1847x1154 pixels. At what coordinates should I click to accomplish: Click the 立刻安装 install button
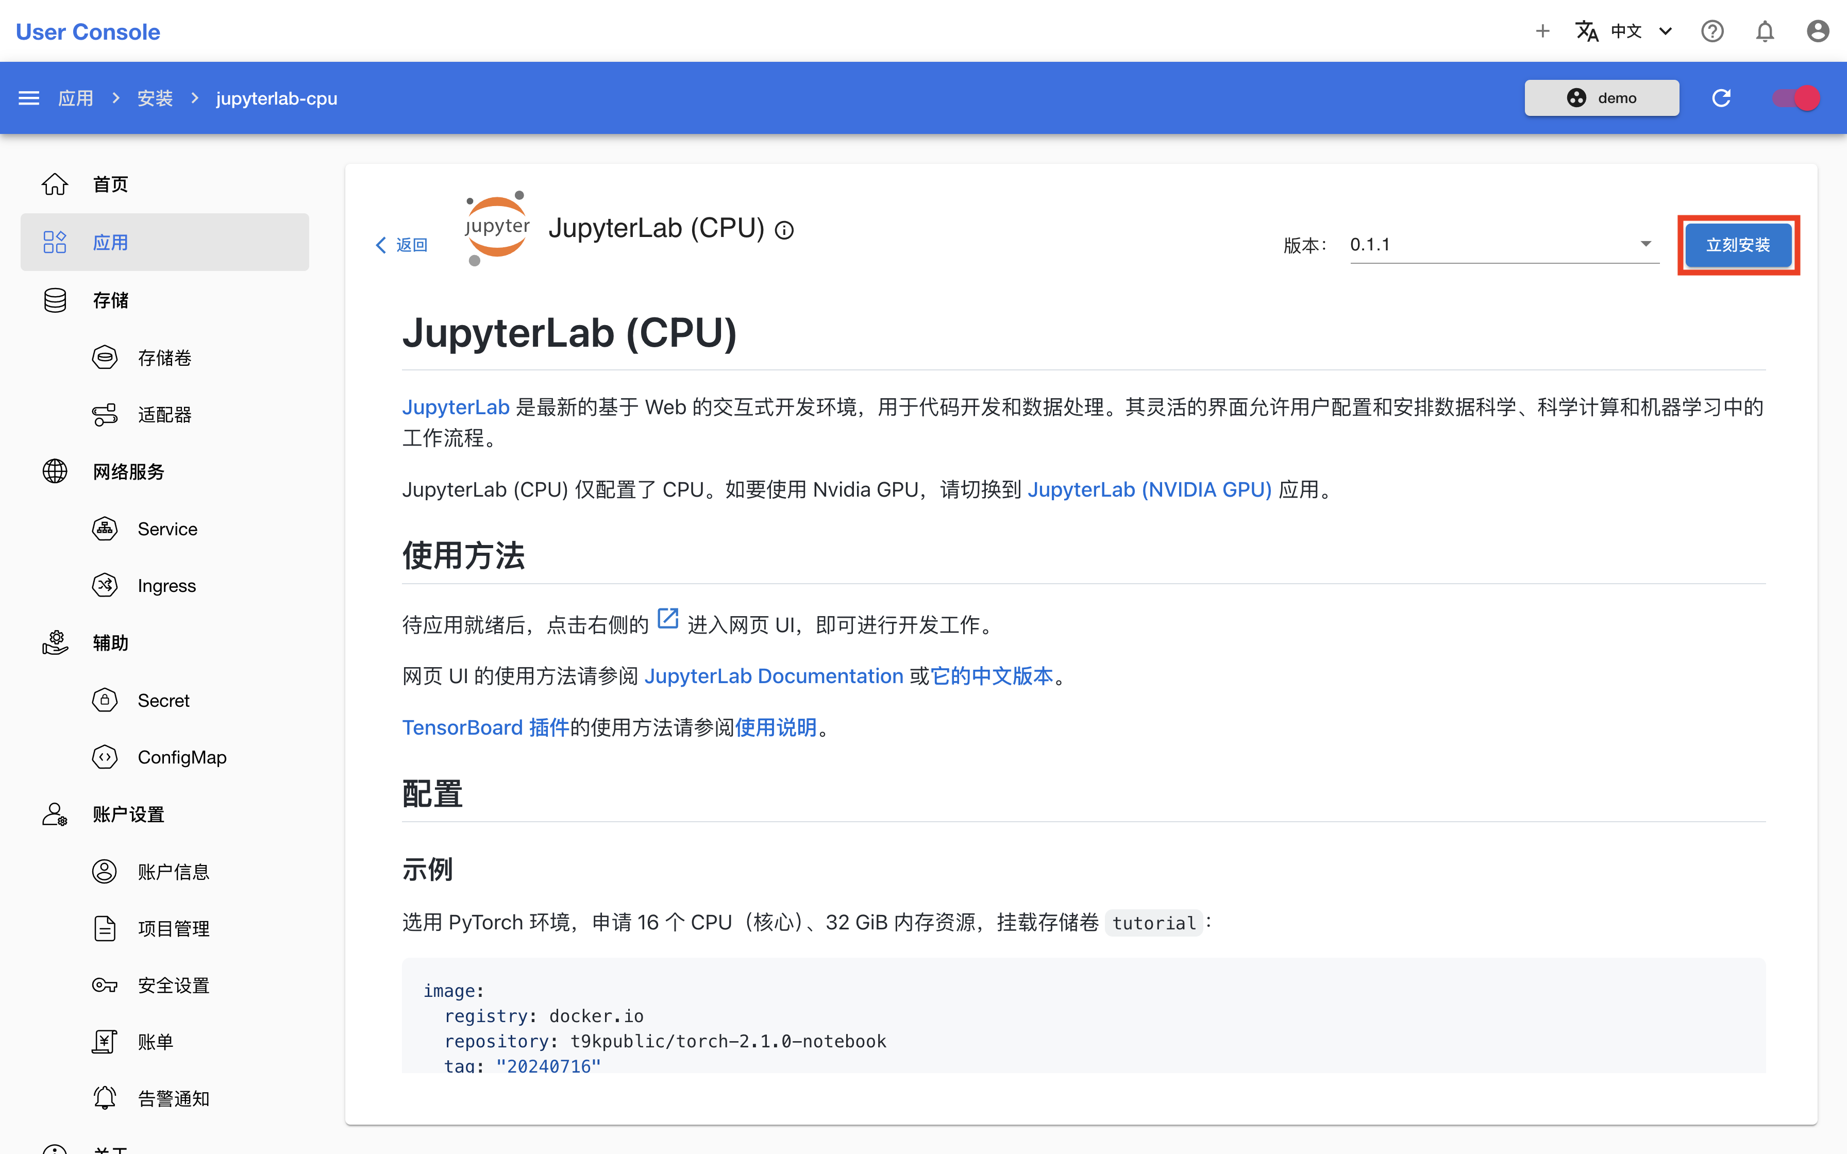pyautogui.click(x=1738, y=245)
